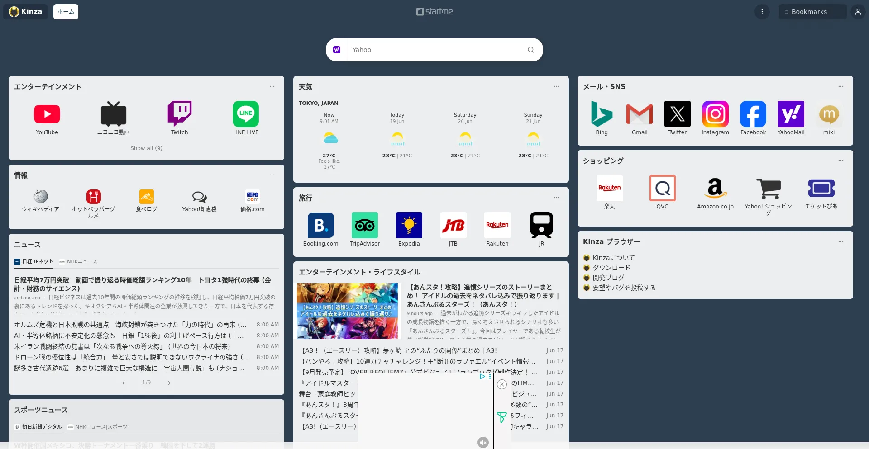Open mixi icon
Viewport: 869px width, 449px height.
tap(829, 114)
